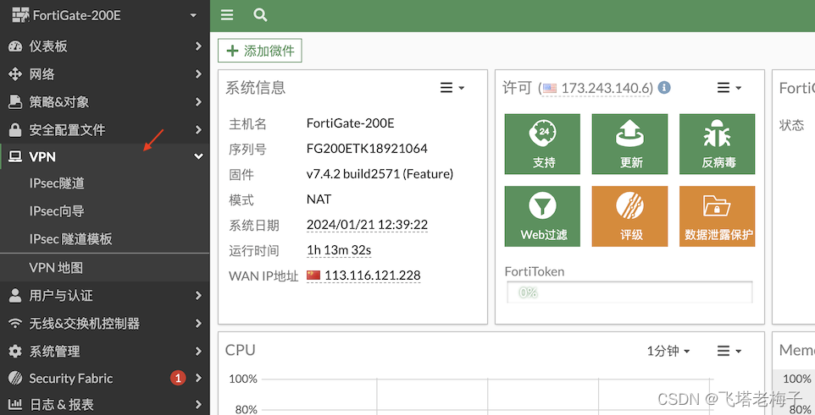This screenshot has width=815, height=415.
Task: Collapse the VPN menu chevron
Action: click(x=198, y=156)
